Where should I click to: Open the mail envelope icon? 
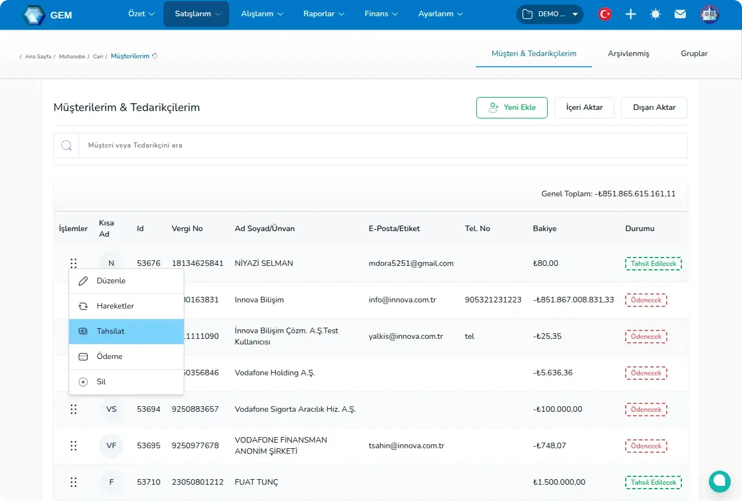680,15
